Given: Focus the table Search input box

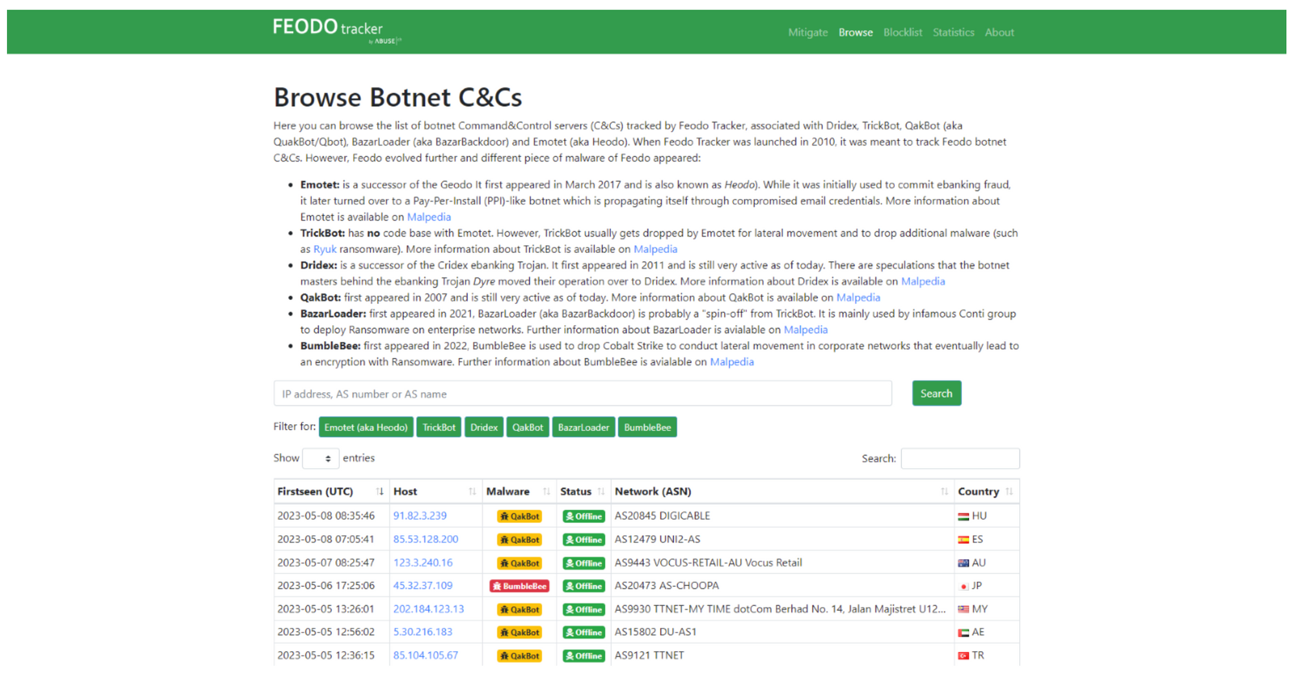Looking at the screenshot, I should [960, 458].
